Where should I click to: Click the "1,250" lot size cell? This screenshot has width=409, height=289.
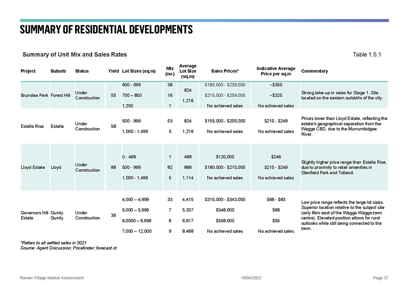tap(127, 106)
